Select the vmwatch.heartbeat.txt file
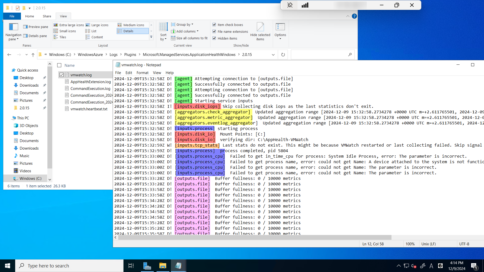 click(89, 109)
